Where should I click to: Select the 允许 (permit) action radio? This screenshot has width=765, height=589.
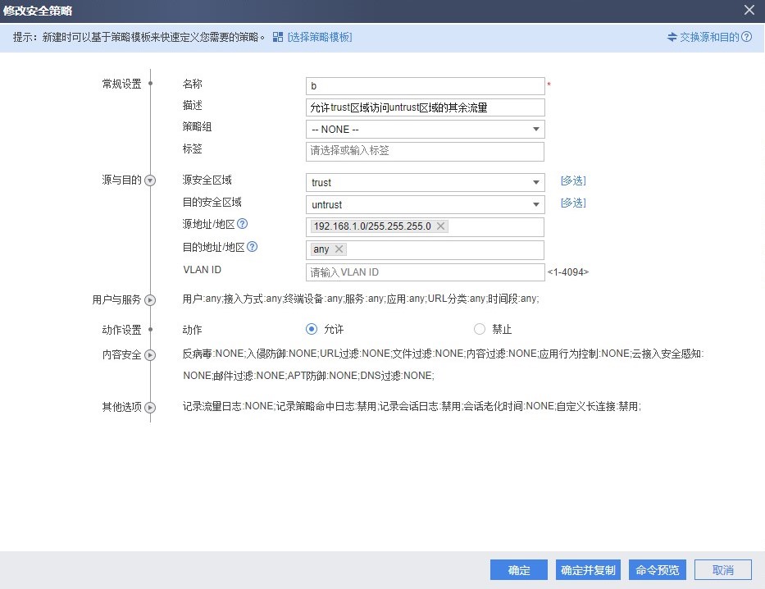[x=311, y=329]
